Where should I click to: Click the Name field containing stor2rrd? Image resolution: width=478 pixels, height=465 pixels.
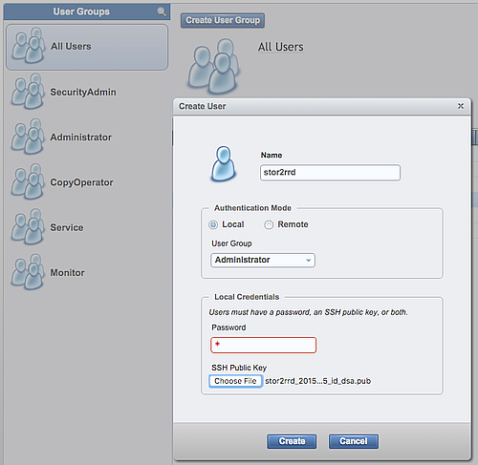[330, 173]
